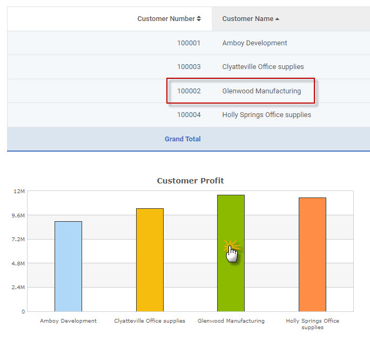The height and width of the screenshot is (341, 370).
Task: Select customer number 100001 cell
Action: [x=189, y=43]
